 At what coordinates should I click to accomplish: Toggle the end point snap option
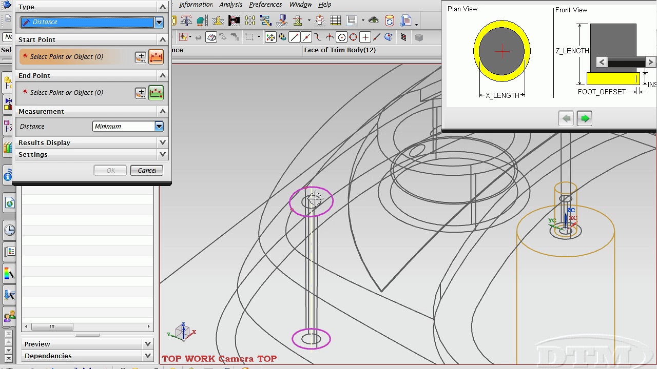click(x=294, y=37)
